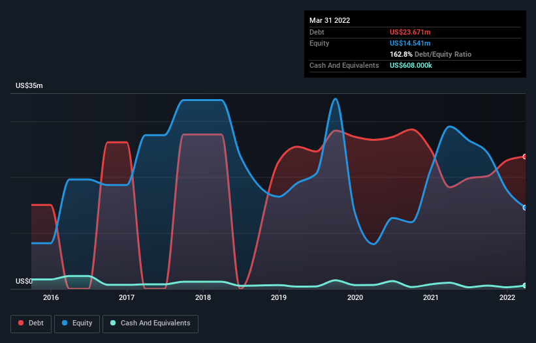Screen dimensions: 536x343
Task: Click the 2018 x-axis label
Action: (x=203, y=297)
